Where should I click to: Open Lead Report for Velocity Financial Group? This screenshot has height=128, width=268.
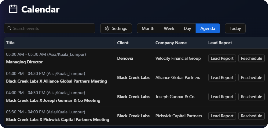tap(222, 58)
